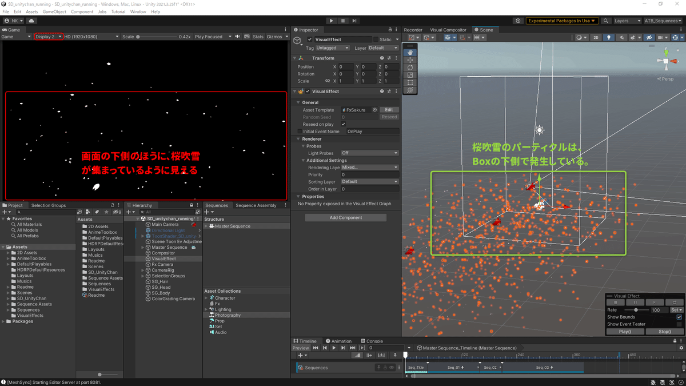
Task: Open Scene camera settings icon
Action: (663, 37)
